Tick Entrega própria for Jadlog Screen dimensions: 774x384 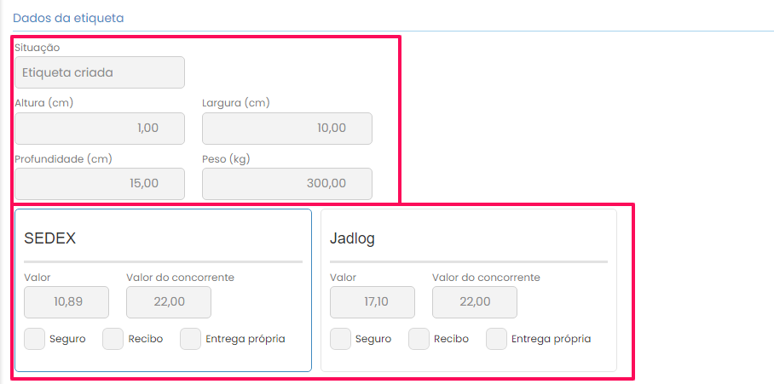click(497, 339)
